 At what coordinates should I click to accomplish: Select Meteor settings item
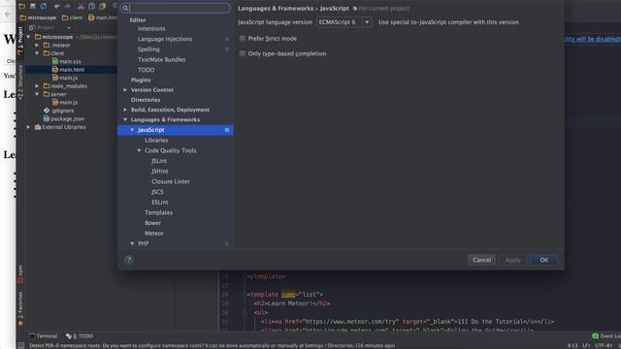154,233
